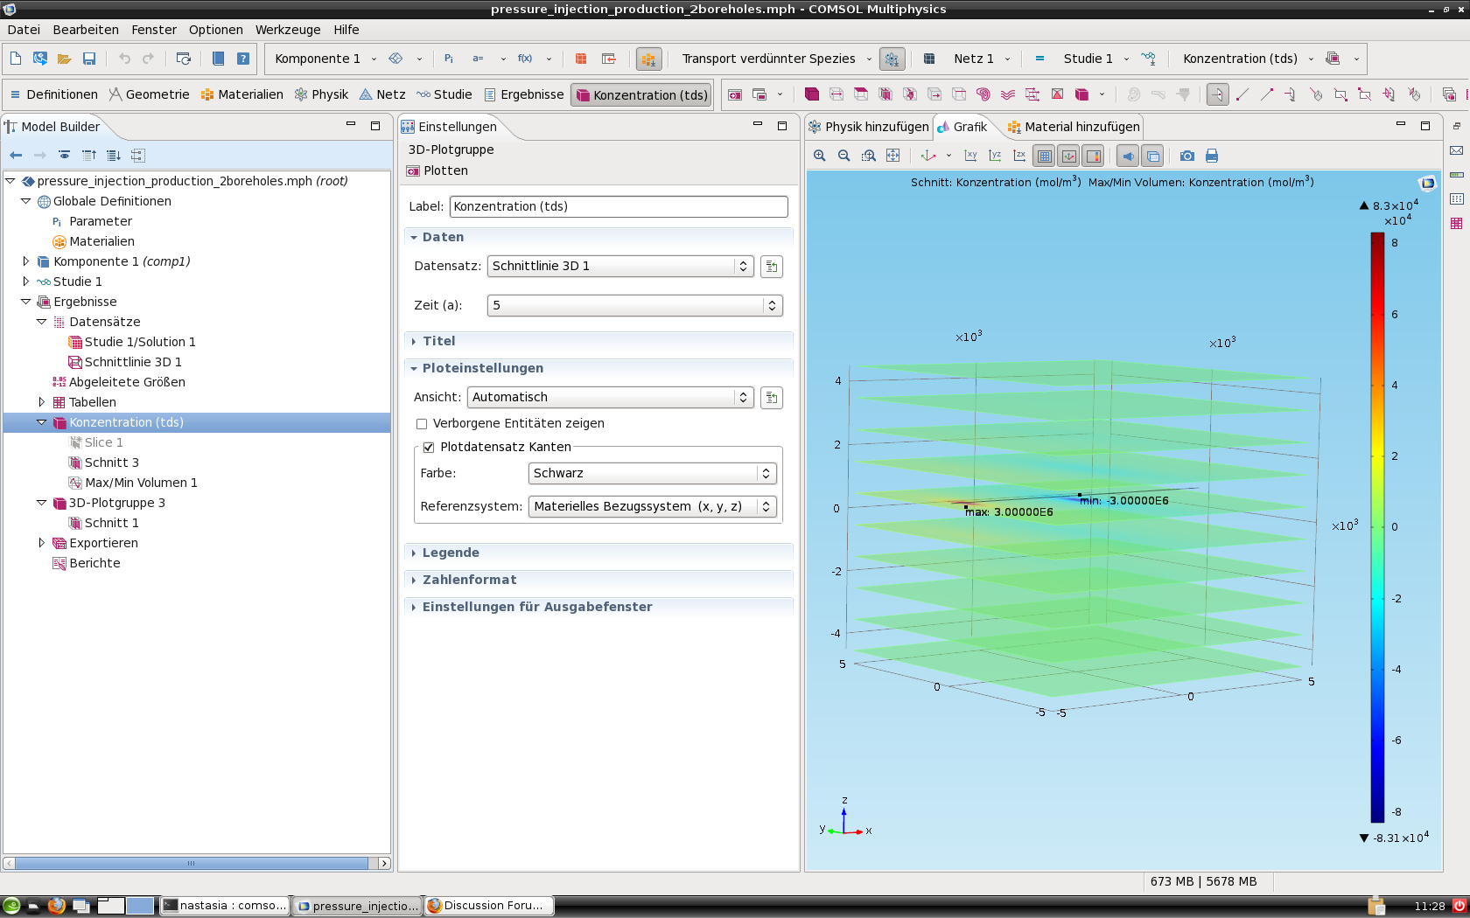Click the zoom out icon in Grafik toolbar
Image resolution: width=1470 pixels, height=918 pixels.
pos(844,156)
